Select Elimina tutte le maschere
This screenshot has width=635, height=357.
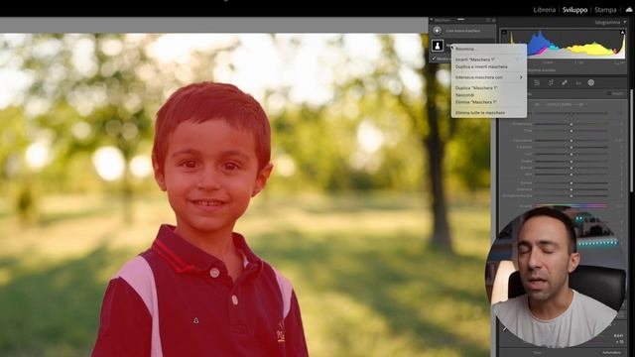(480, 113)
